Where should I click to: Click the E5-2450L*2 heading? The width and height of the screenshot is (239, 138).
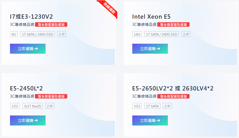click(x=26, y=88)
